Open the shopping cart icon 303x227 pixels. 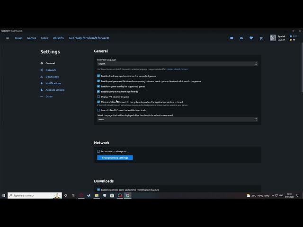tap(261, 38)
